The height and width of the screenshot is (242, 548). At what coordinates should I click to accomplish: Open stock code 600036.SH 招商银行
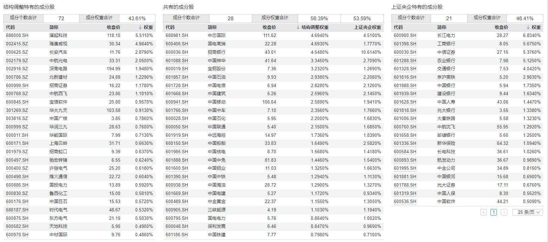pyautogui.click(x=177, y=52)
